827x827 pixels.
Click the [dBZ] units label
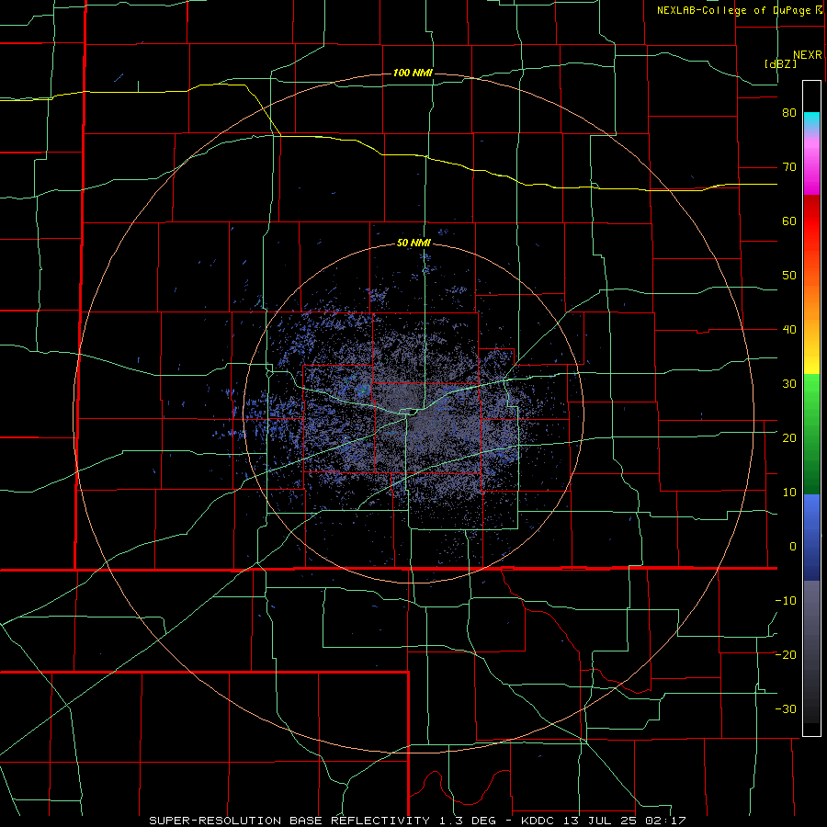[780, 63]
